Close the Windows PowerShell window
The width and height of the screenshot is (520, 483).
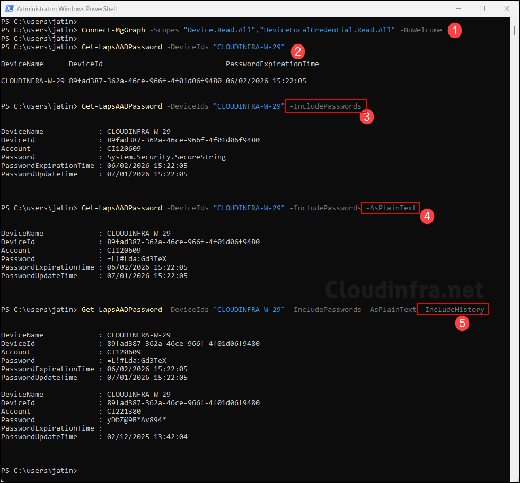(506, 9)
